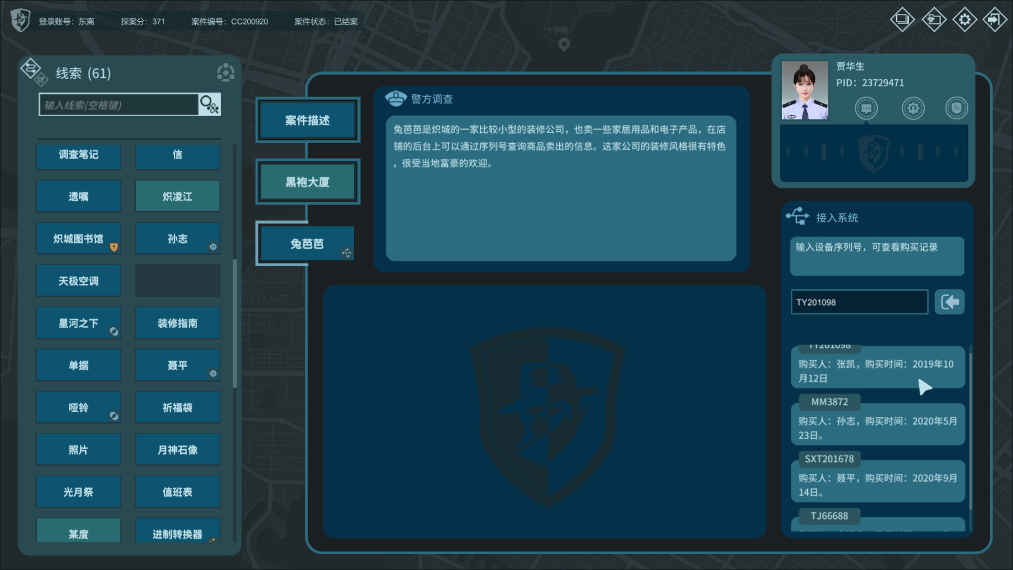Screen dimensions: 1013x570
Task: Click the police cap icon beside 警方调查
Action: (396, 99)
